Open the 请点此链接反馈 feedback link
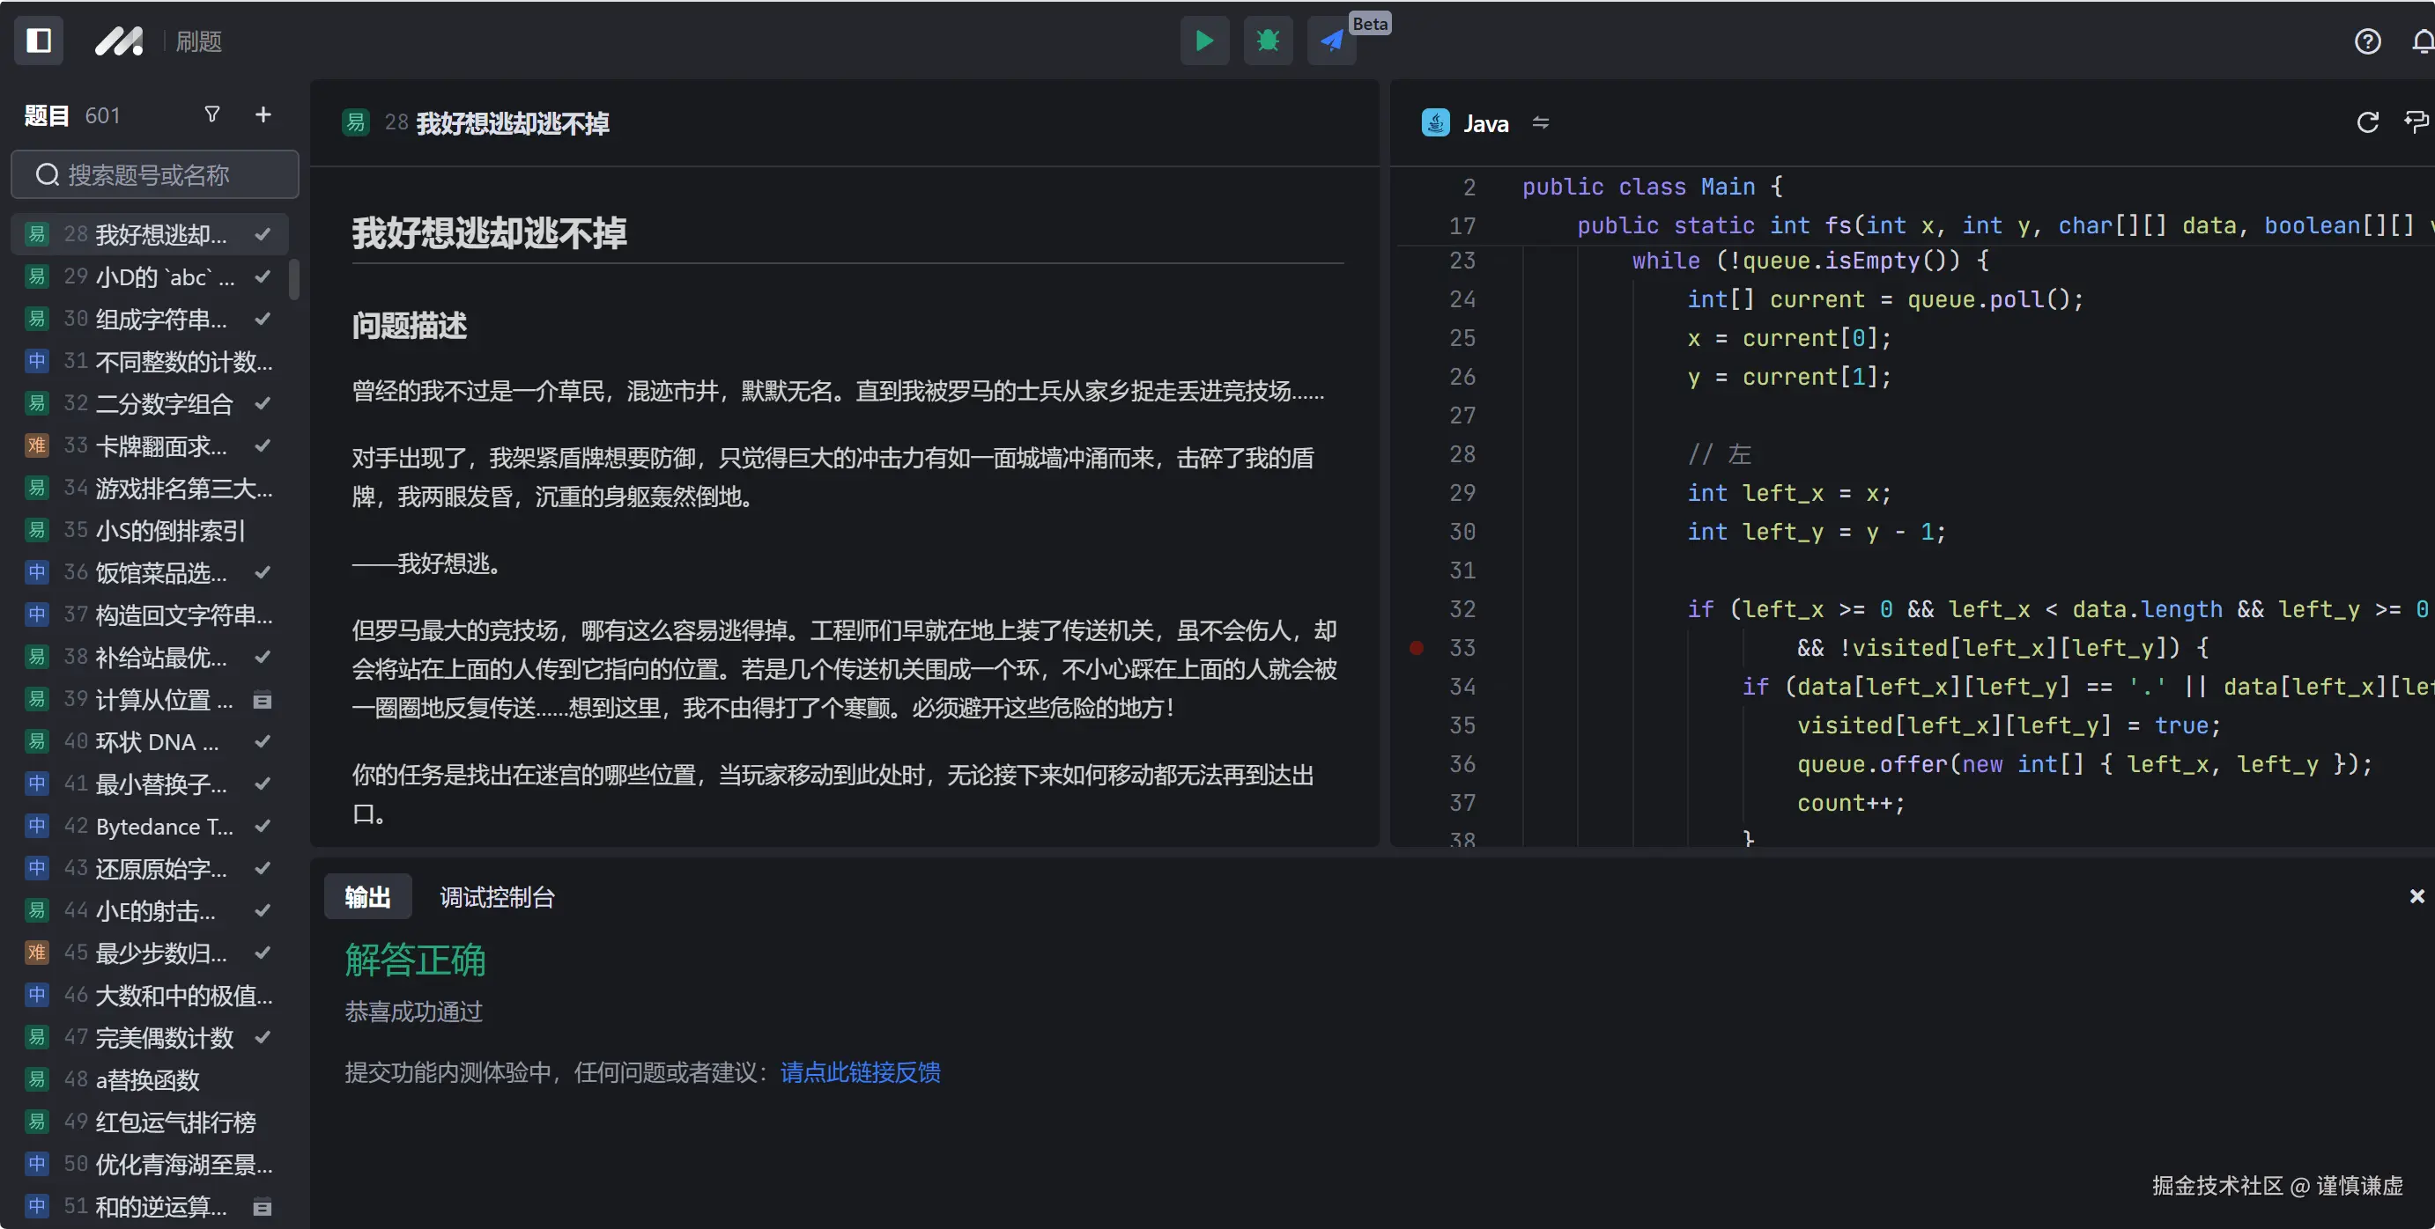Image resolution: width=2435 pixels, height=1229 pixels. pyautogui.click(x=859, y=1072)
